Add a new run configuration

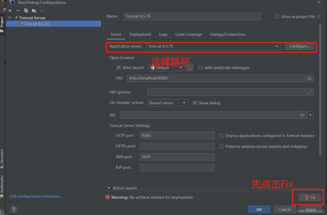pyautogui.click(x=10, y=10)
